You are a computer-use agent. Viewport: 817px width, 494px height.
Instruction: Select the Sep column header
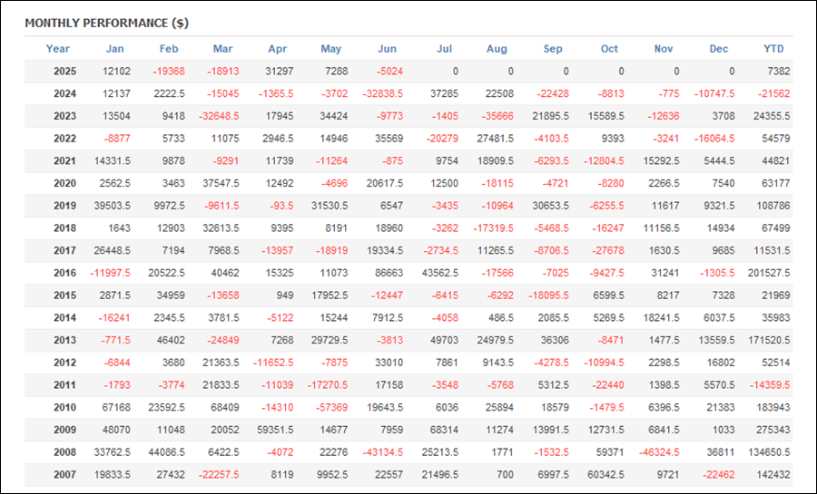click(553, 49)
